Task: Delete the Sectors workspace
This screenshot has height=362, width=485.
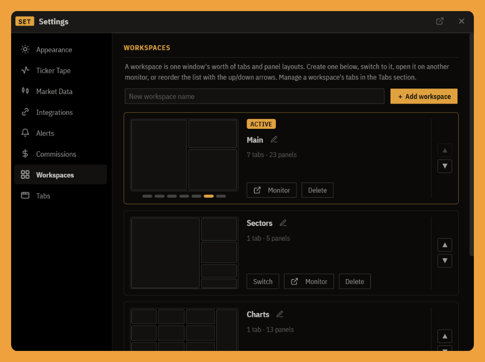Action: click(355, 282)
